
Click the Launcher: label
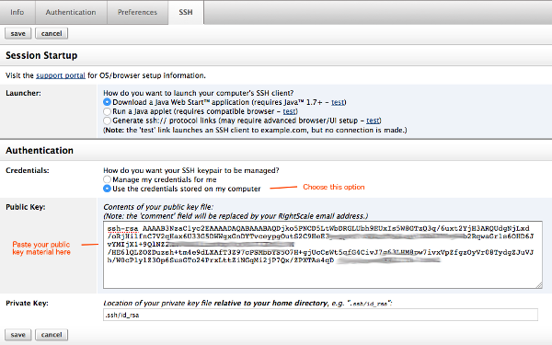point(23,93)
